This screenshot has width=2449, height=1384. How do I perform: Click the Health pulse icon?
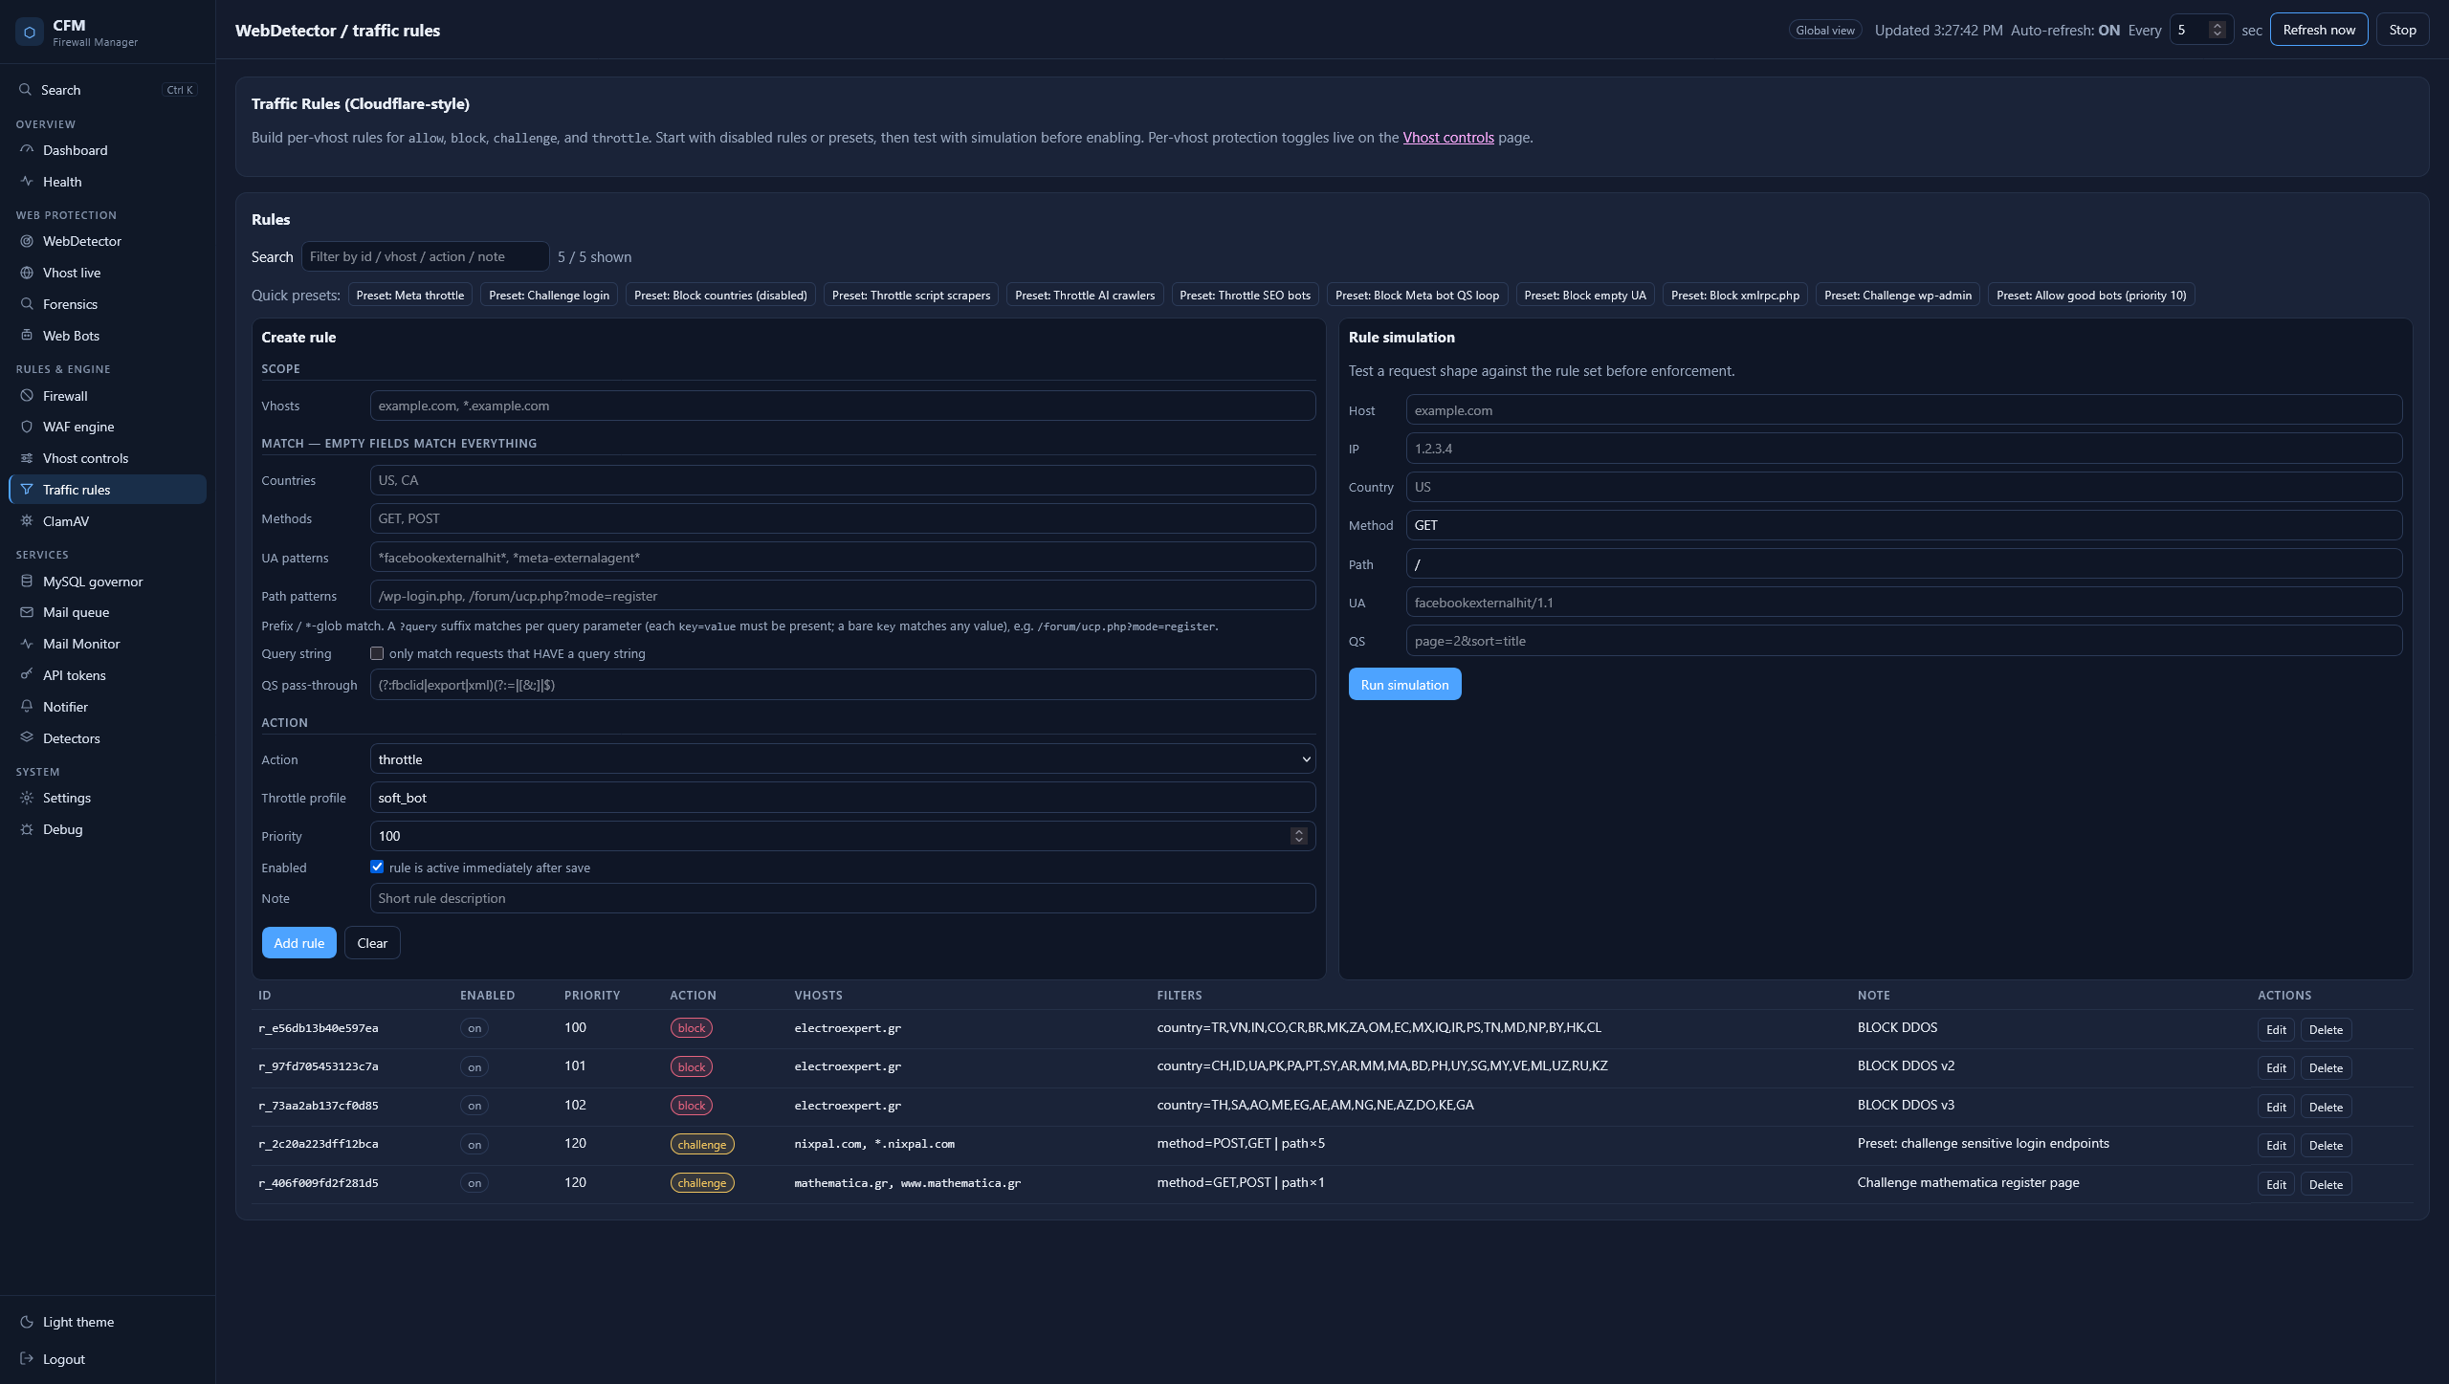pos(27,182)
